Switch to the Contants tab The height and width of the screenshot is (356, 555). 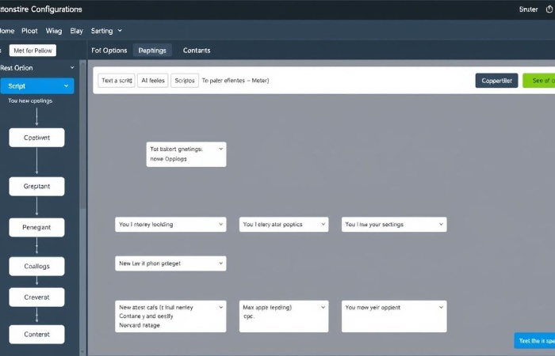tap(197, 51)
